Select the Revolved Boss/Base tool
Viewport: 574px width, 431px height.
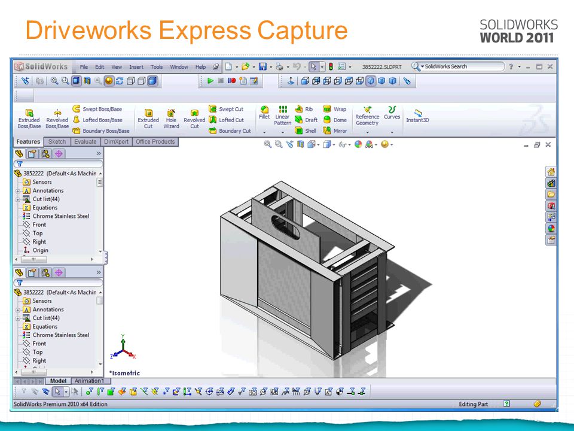(57, 119)
